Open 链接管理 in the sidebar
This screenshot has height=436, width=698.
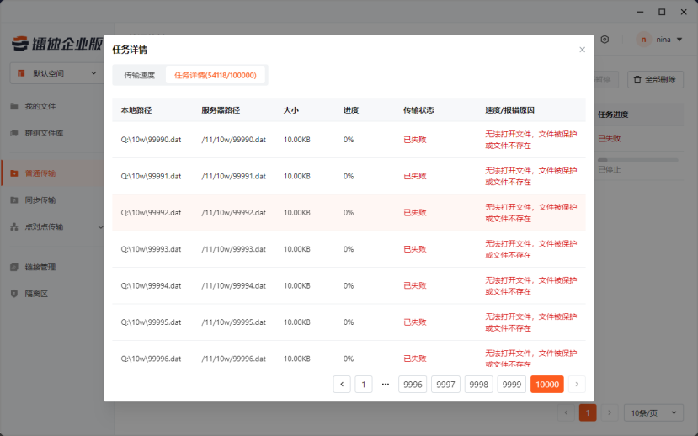(40, 267)
